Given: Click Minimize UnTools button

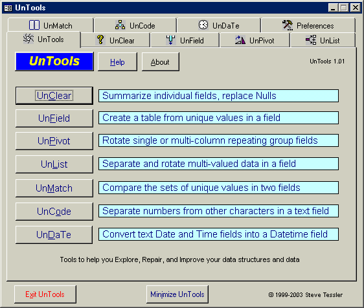Looking at the screenshot, I should click(x=177, y=294).
